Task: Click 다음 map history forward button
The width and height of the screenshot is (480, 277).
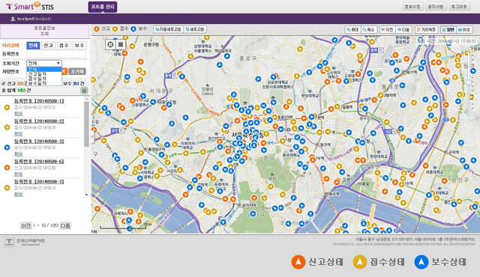Action: click(x=403, y=30)
